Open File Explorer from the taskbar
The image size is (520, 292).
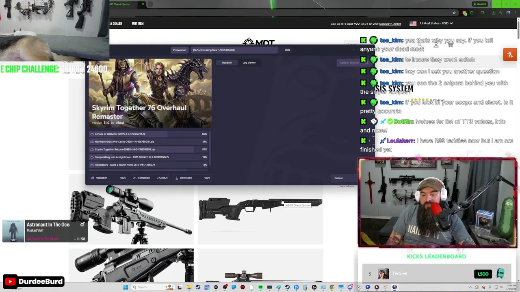point(189,287)
